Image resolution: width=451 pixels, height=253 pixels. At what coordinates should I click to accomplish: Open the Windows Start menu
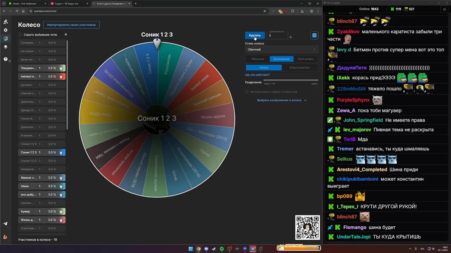[x=191, y=249]
